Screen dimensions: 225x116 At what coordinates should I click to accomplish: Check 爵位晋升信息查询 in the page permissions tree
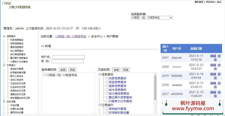[107, 97]
